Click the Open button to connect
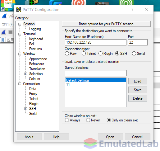This screenshot has height=151, width=160. (x=110, y=137)
